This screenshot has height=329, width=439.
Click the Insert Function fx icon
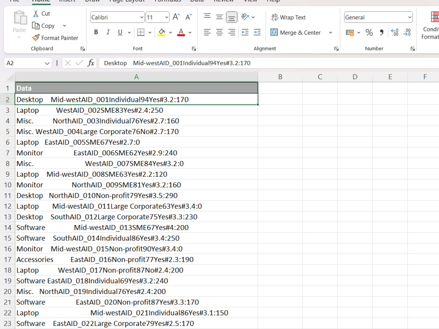91,63
